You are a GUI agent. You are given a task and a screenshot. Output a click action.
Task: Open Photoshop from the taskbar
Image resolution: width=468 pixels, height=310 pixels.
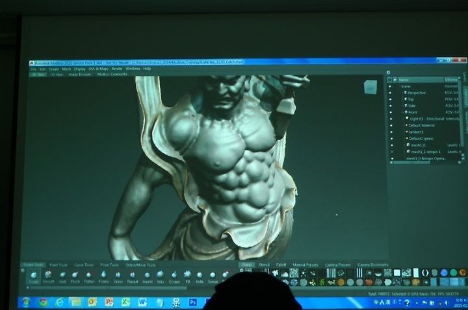192,303
